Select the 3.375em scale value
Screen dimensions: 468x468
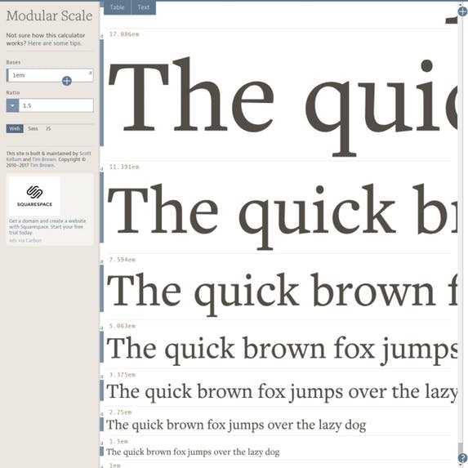click(123, 375)
